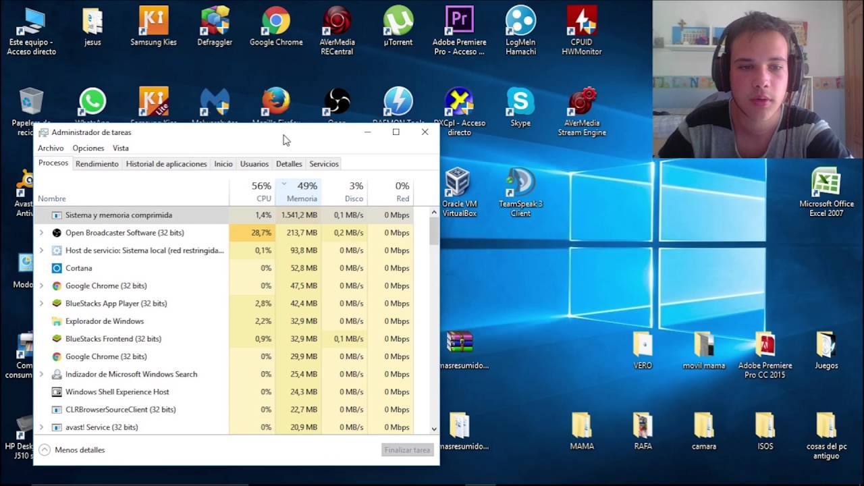Open Skype desktop icon
864x486 pixels.
[x=520, y=108]
